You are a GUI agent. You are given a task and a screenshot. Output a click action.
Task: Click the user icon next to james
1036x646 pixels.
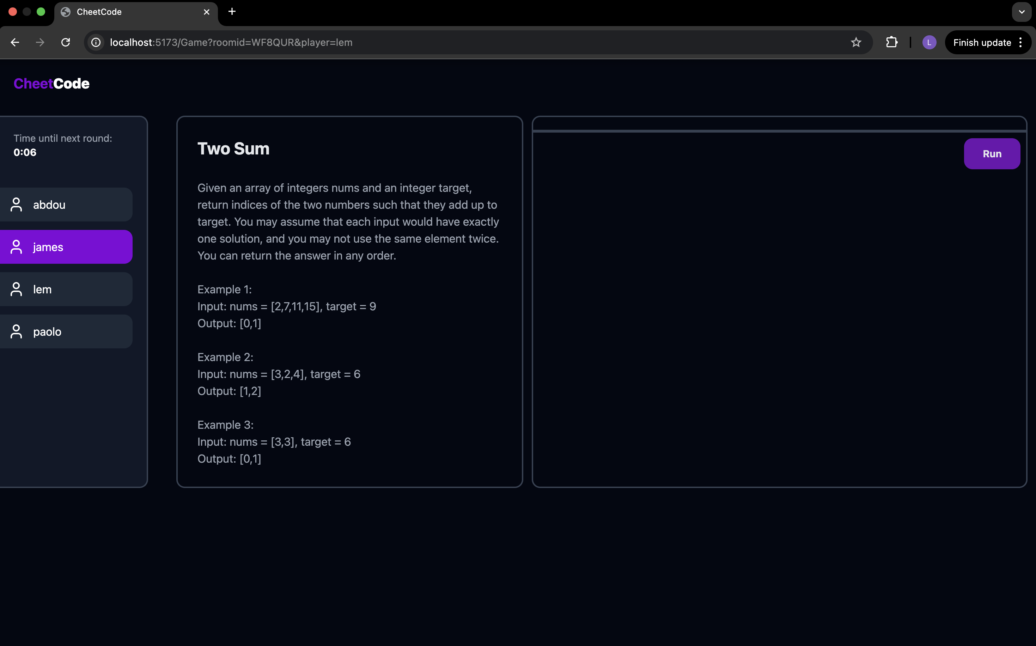(16, 247)
